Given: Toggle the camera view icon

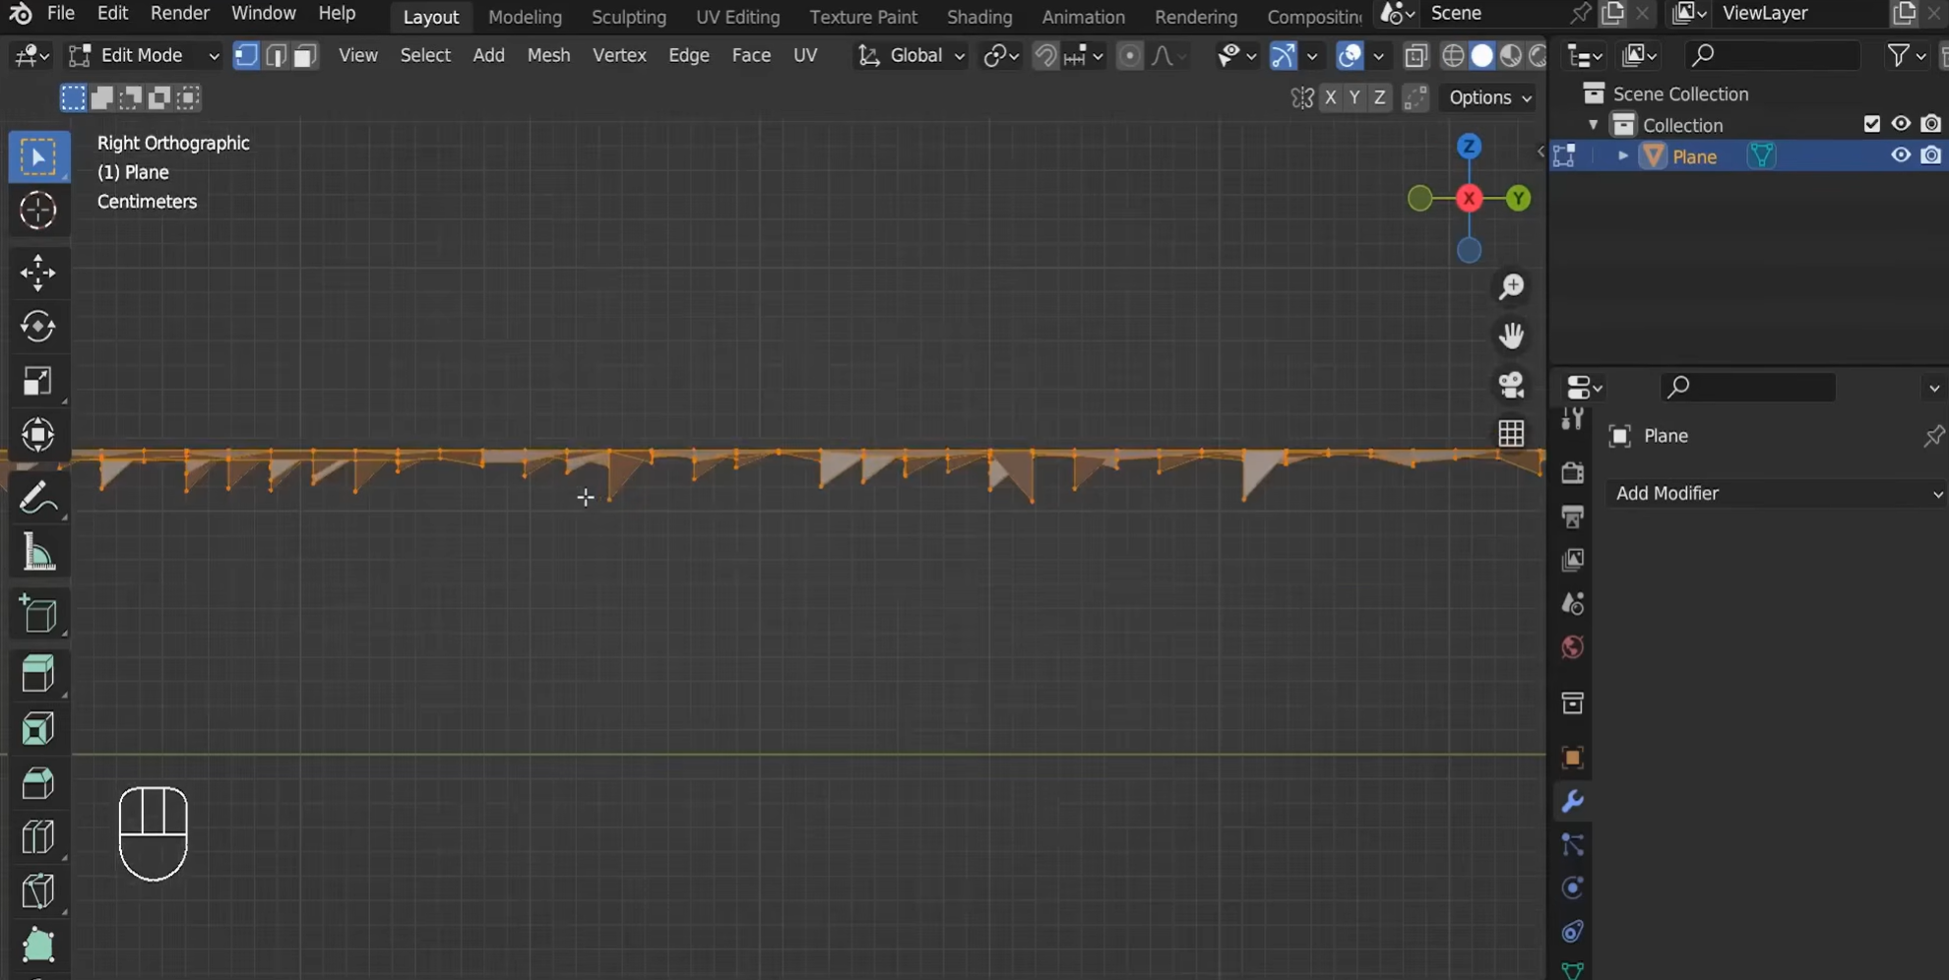Looking at the screenshot, I should click(1511, 384).
